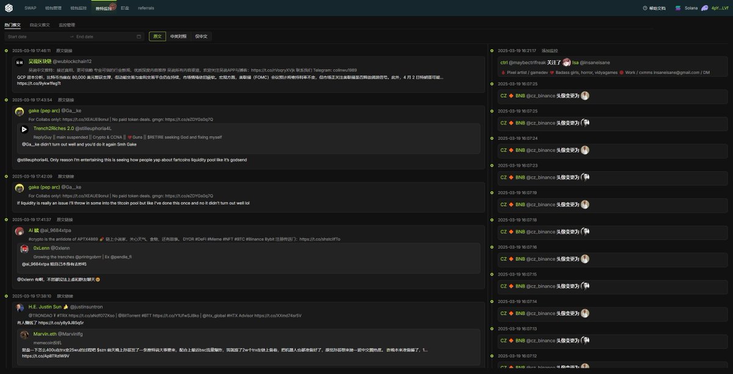Switch to the 监控管理 tab
The image size is (733, 374).
67,25
